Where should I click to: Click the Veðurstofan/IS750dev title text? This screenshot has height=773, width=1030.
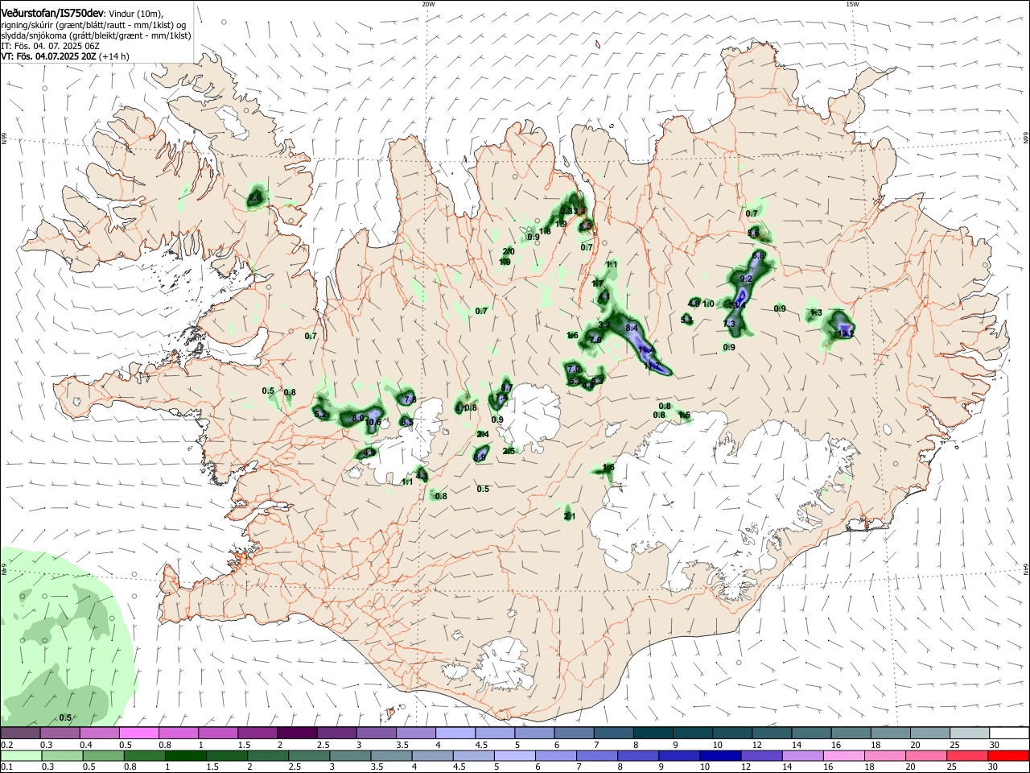pyautogui.click(x=51, y=13)
